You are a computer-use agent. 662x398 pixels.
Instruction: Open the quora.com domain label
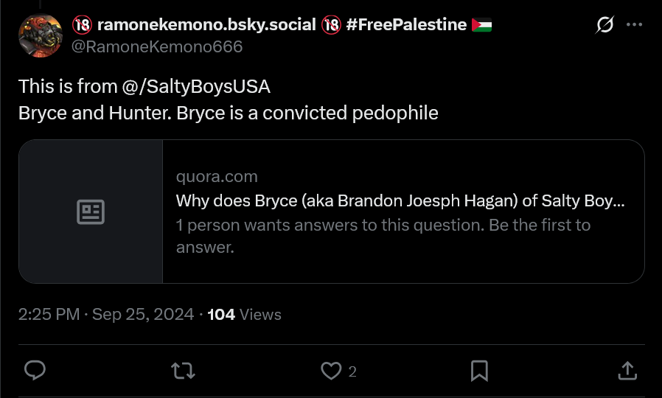point(217,177)
